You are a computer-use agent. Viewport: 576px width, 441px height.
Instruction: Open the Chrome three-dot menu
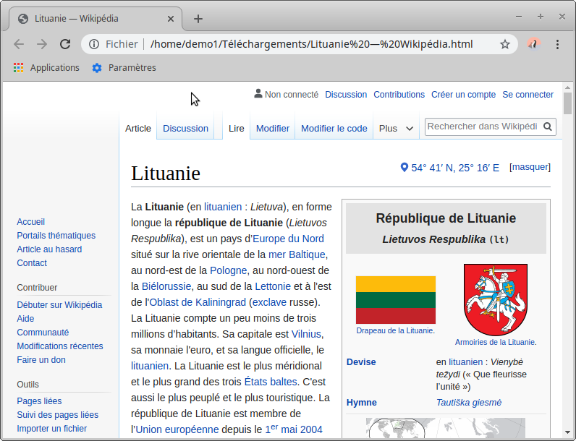coord(557,44)
